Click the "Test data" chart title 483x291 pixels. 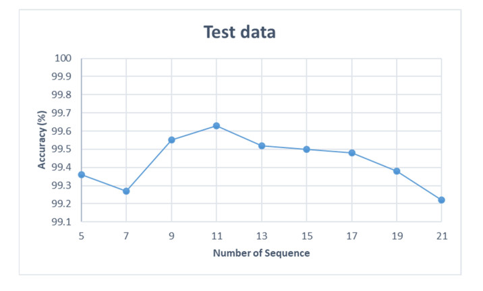pyautogui.click(x=241, y=31)
